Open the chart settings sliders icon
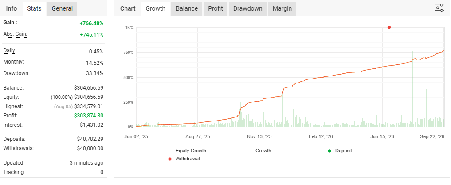Viewport: 451px width, 185px height. 440,8
